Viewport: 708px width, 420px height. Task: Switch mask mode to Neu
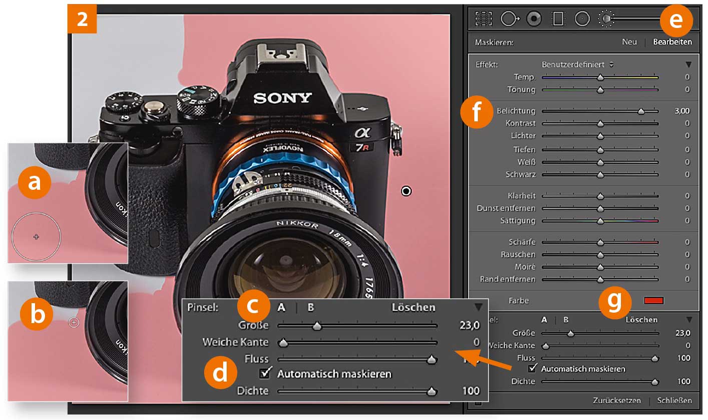click(x=629, y=42)
